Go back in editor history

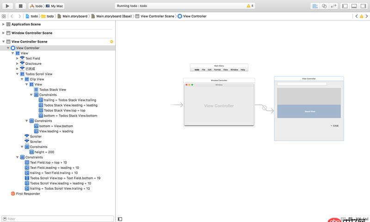[12, 16]
